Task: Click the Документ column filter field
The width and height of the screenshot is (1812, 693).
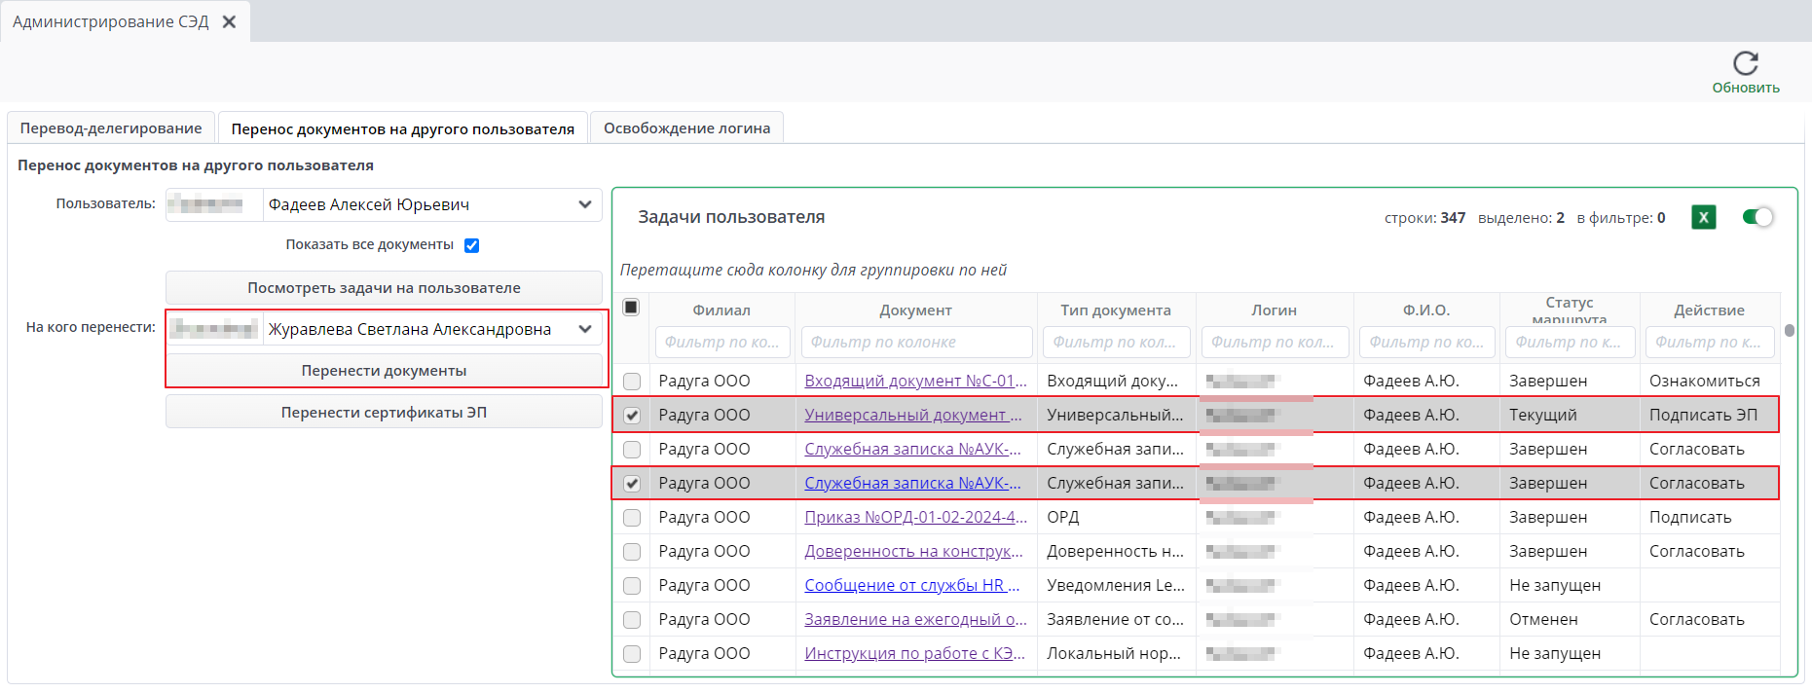Action: [x=915, y=343]
